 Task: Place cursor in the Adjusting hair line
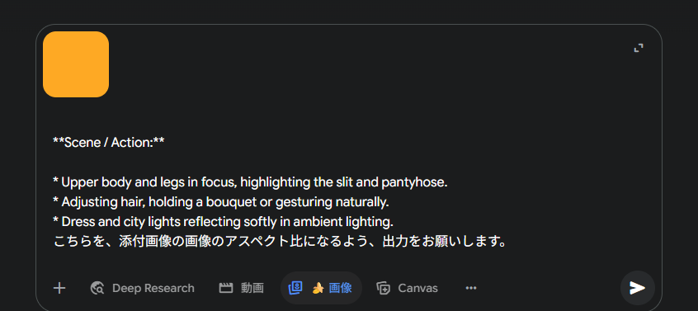221,202
